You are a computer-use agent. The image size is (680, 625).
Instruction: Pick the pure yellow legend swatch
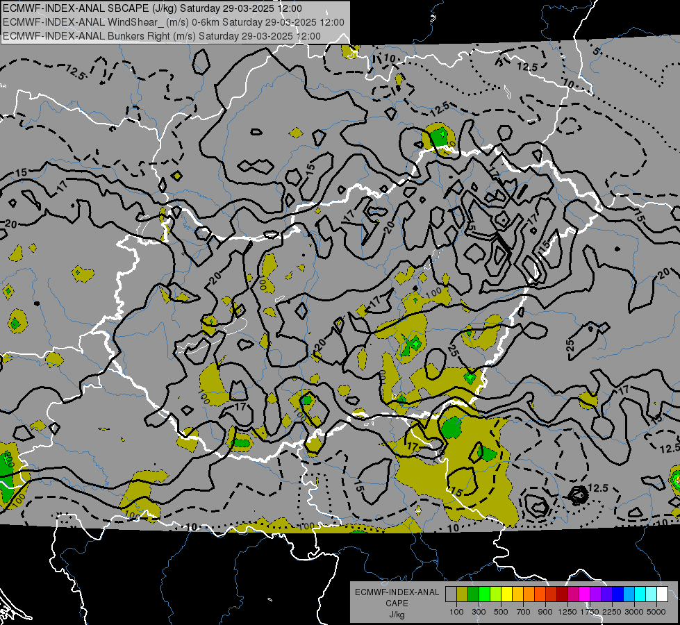[506, 594]
